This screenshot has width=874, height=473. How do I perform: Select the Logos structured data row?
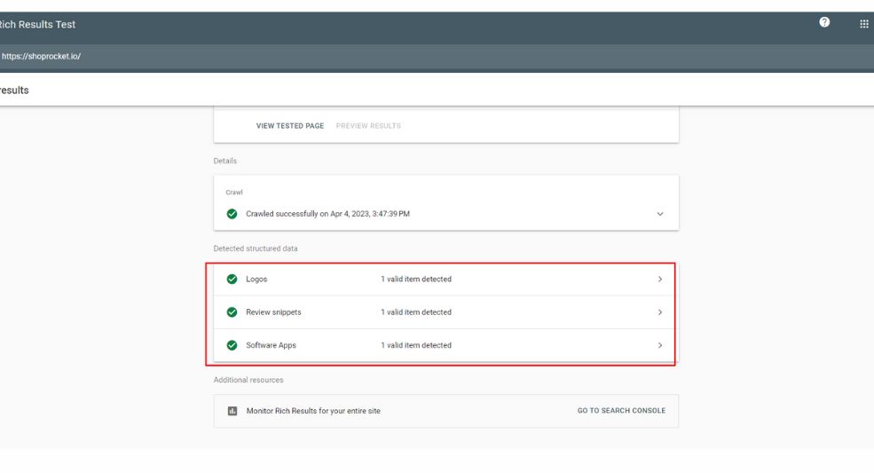[x=446, y=279]
